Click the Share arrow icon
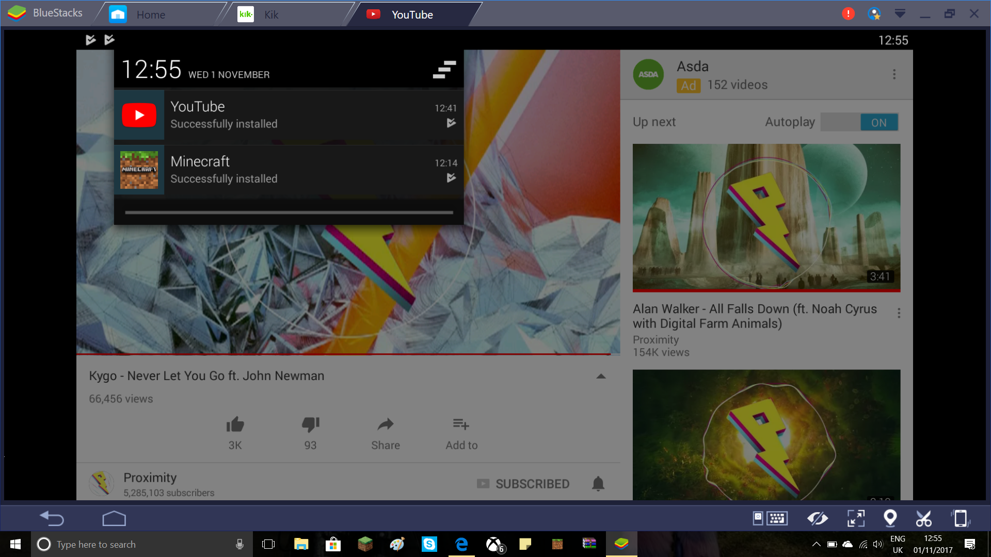The width and height of the screenshot is (991, 557). pos(386,425)
